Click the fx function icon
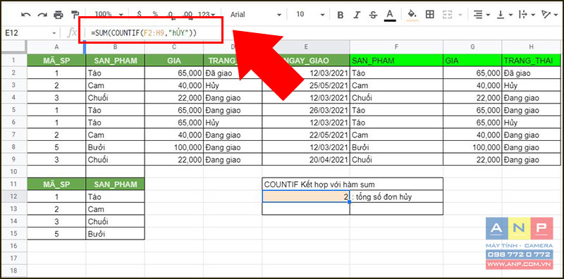 coord(72,32)
